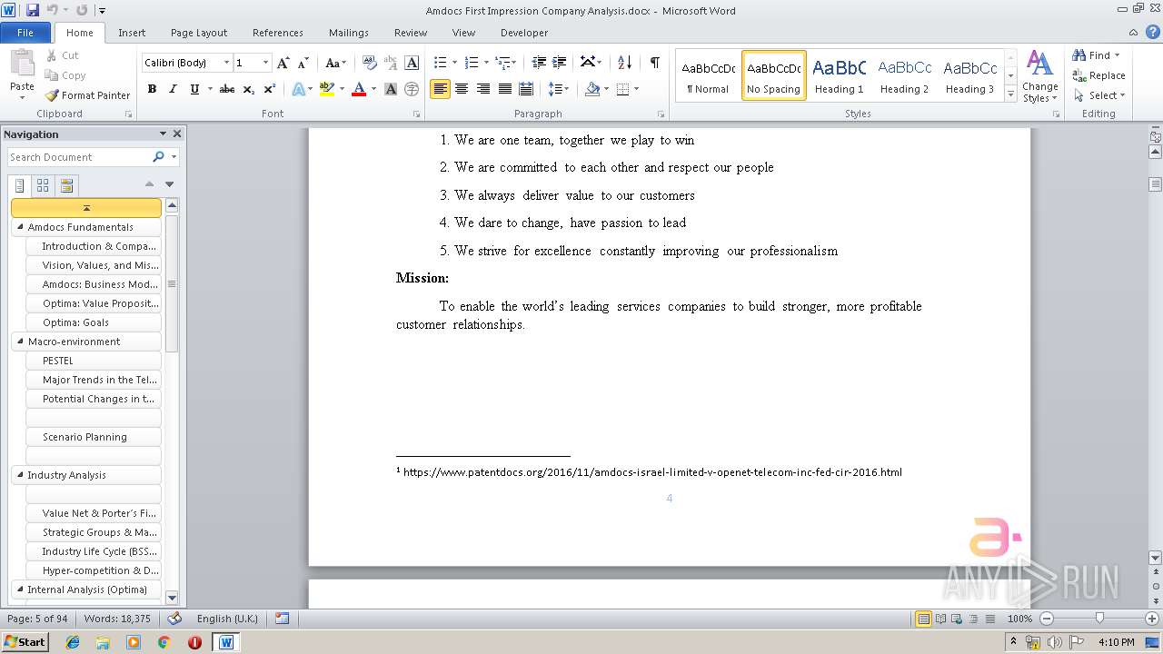This screenshot has height=654, width=1163.
Task: Decrease paragraph indent
Action: tap(539, 63)
